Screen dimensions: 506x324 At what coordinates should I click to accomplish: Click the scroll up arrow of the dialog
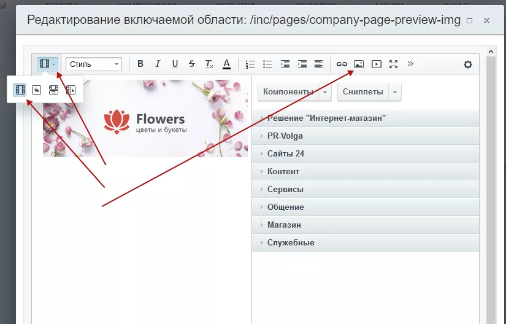pos(491,52)
